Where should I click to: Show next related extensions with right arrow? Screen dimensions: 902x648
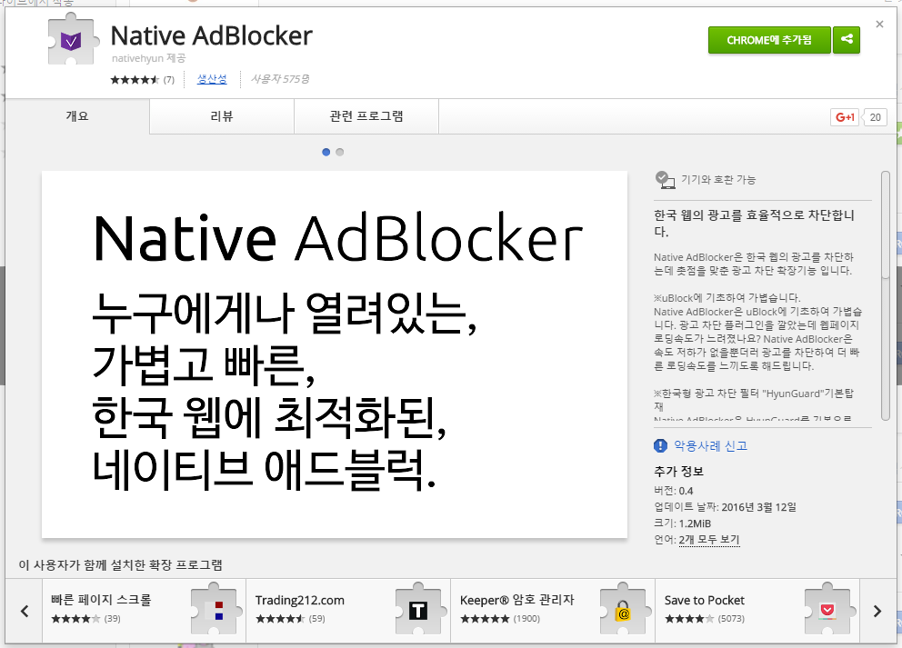877,611
